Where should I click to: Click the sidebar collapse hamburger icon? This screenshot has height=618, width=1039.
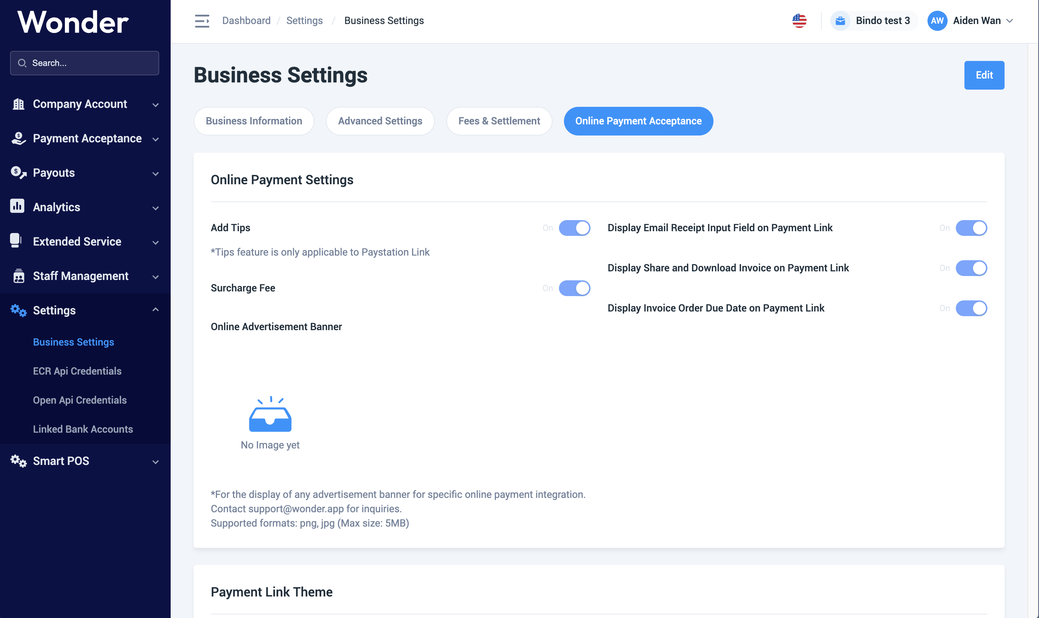pyautogui.click(x=202, y=21)
